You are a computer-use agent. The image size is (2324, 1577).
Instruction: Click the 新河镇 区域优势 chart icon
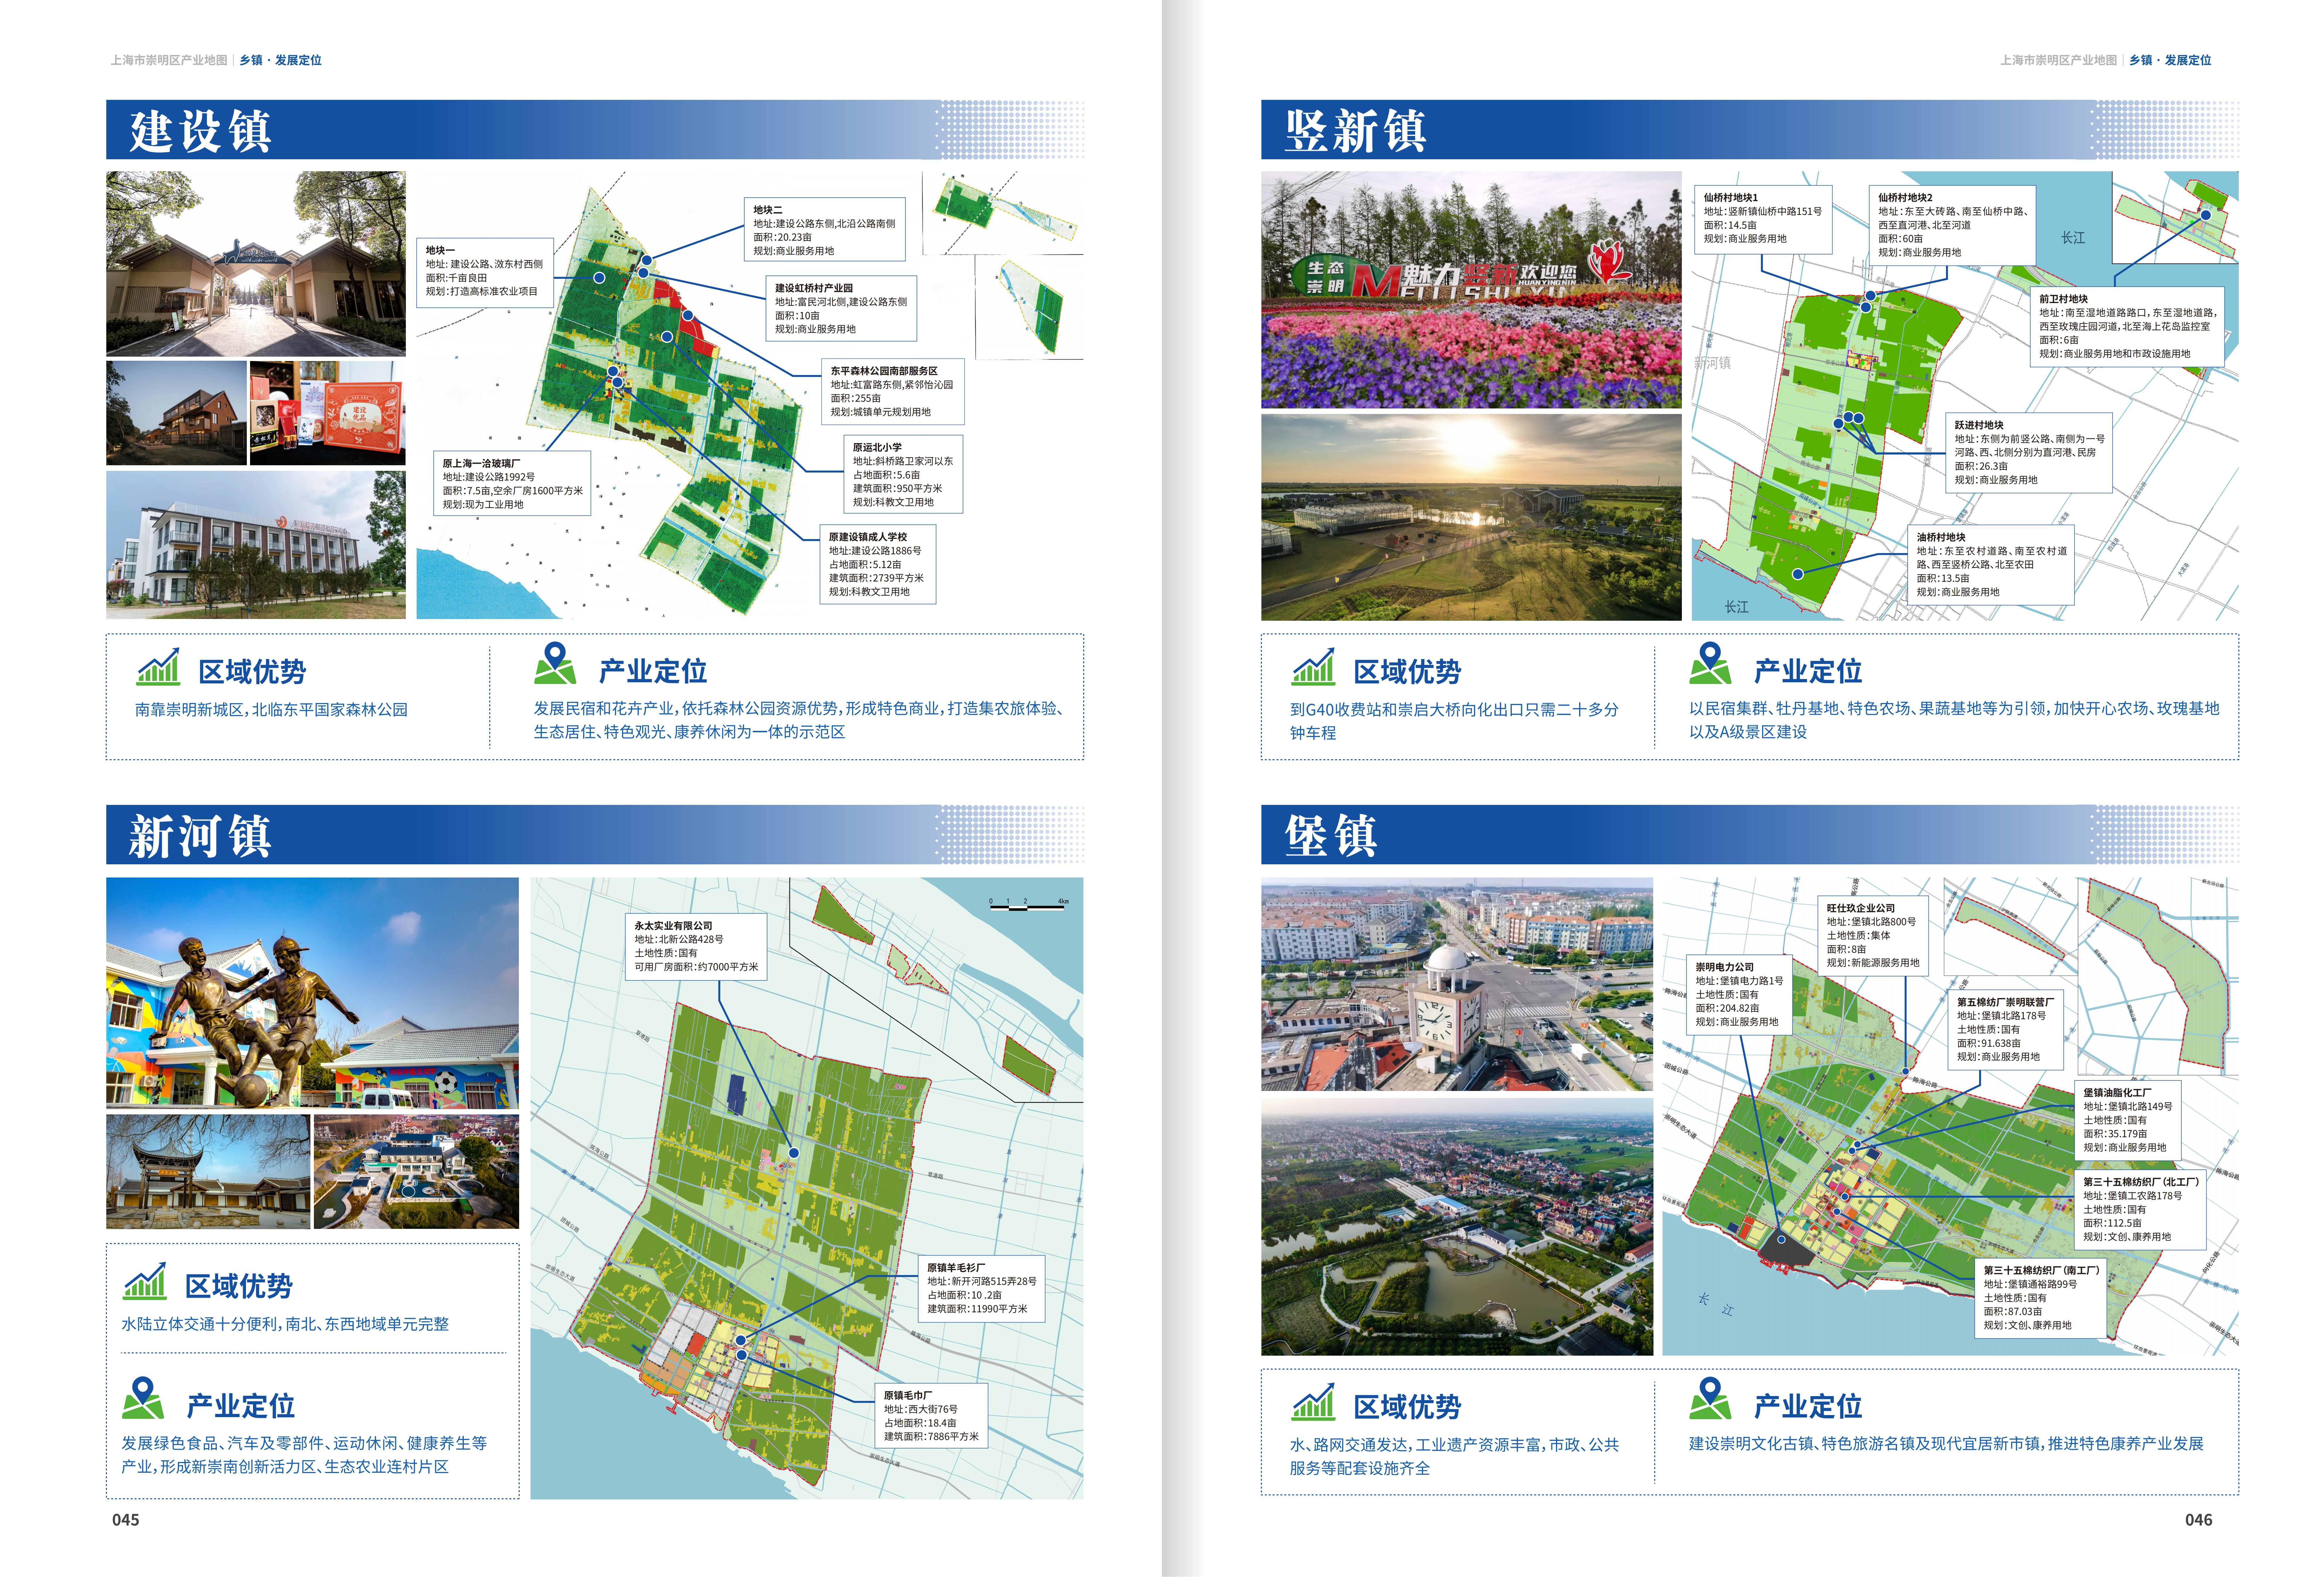[x=145, y=1281]
